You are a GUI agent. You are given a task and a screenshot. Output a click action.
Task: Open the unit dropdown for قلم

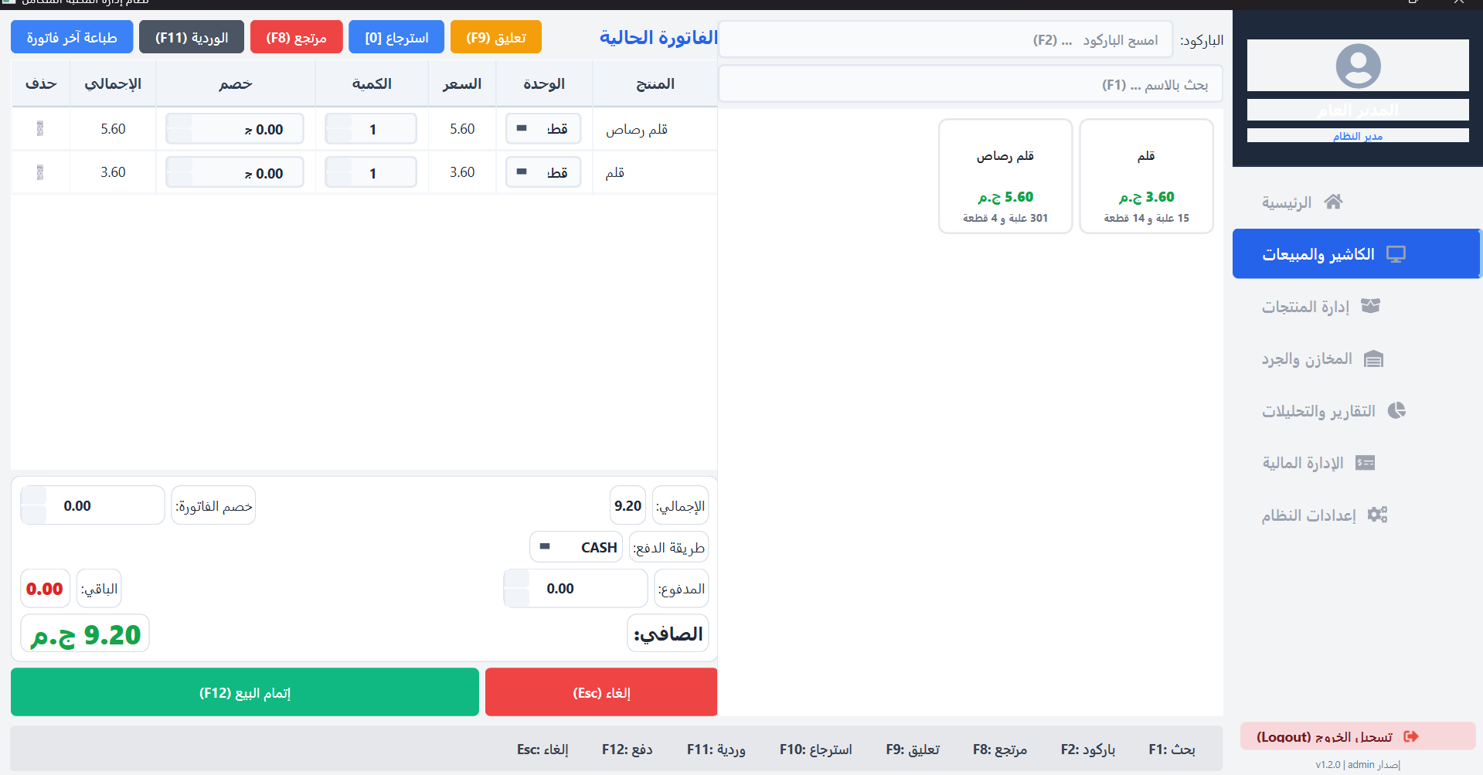point(543,172)
